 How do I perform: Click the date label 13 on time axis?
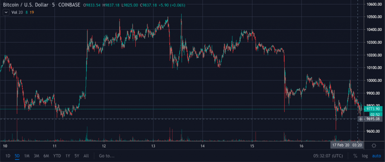click(153, 145)
